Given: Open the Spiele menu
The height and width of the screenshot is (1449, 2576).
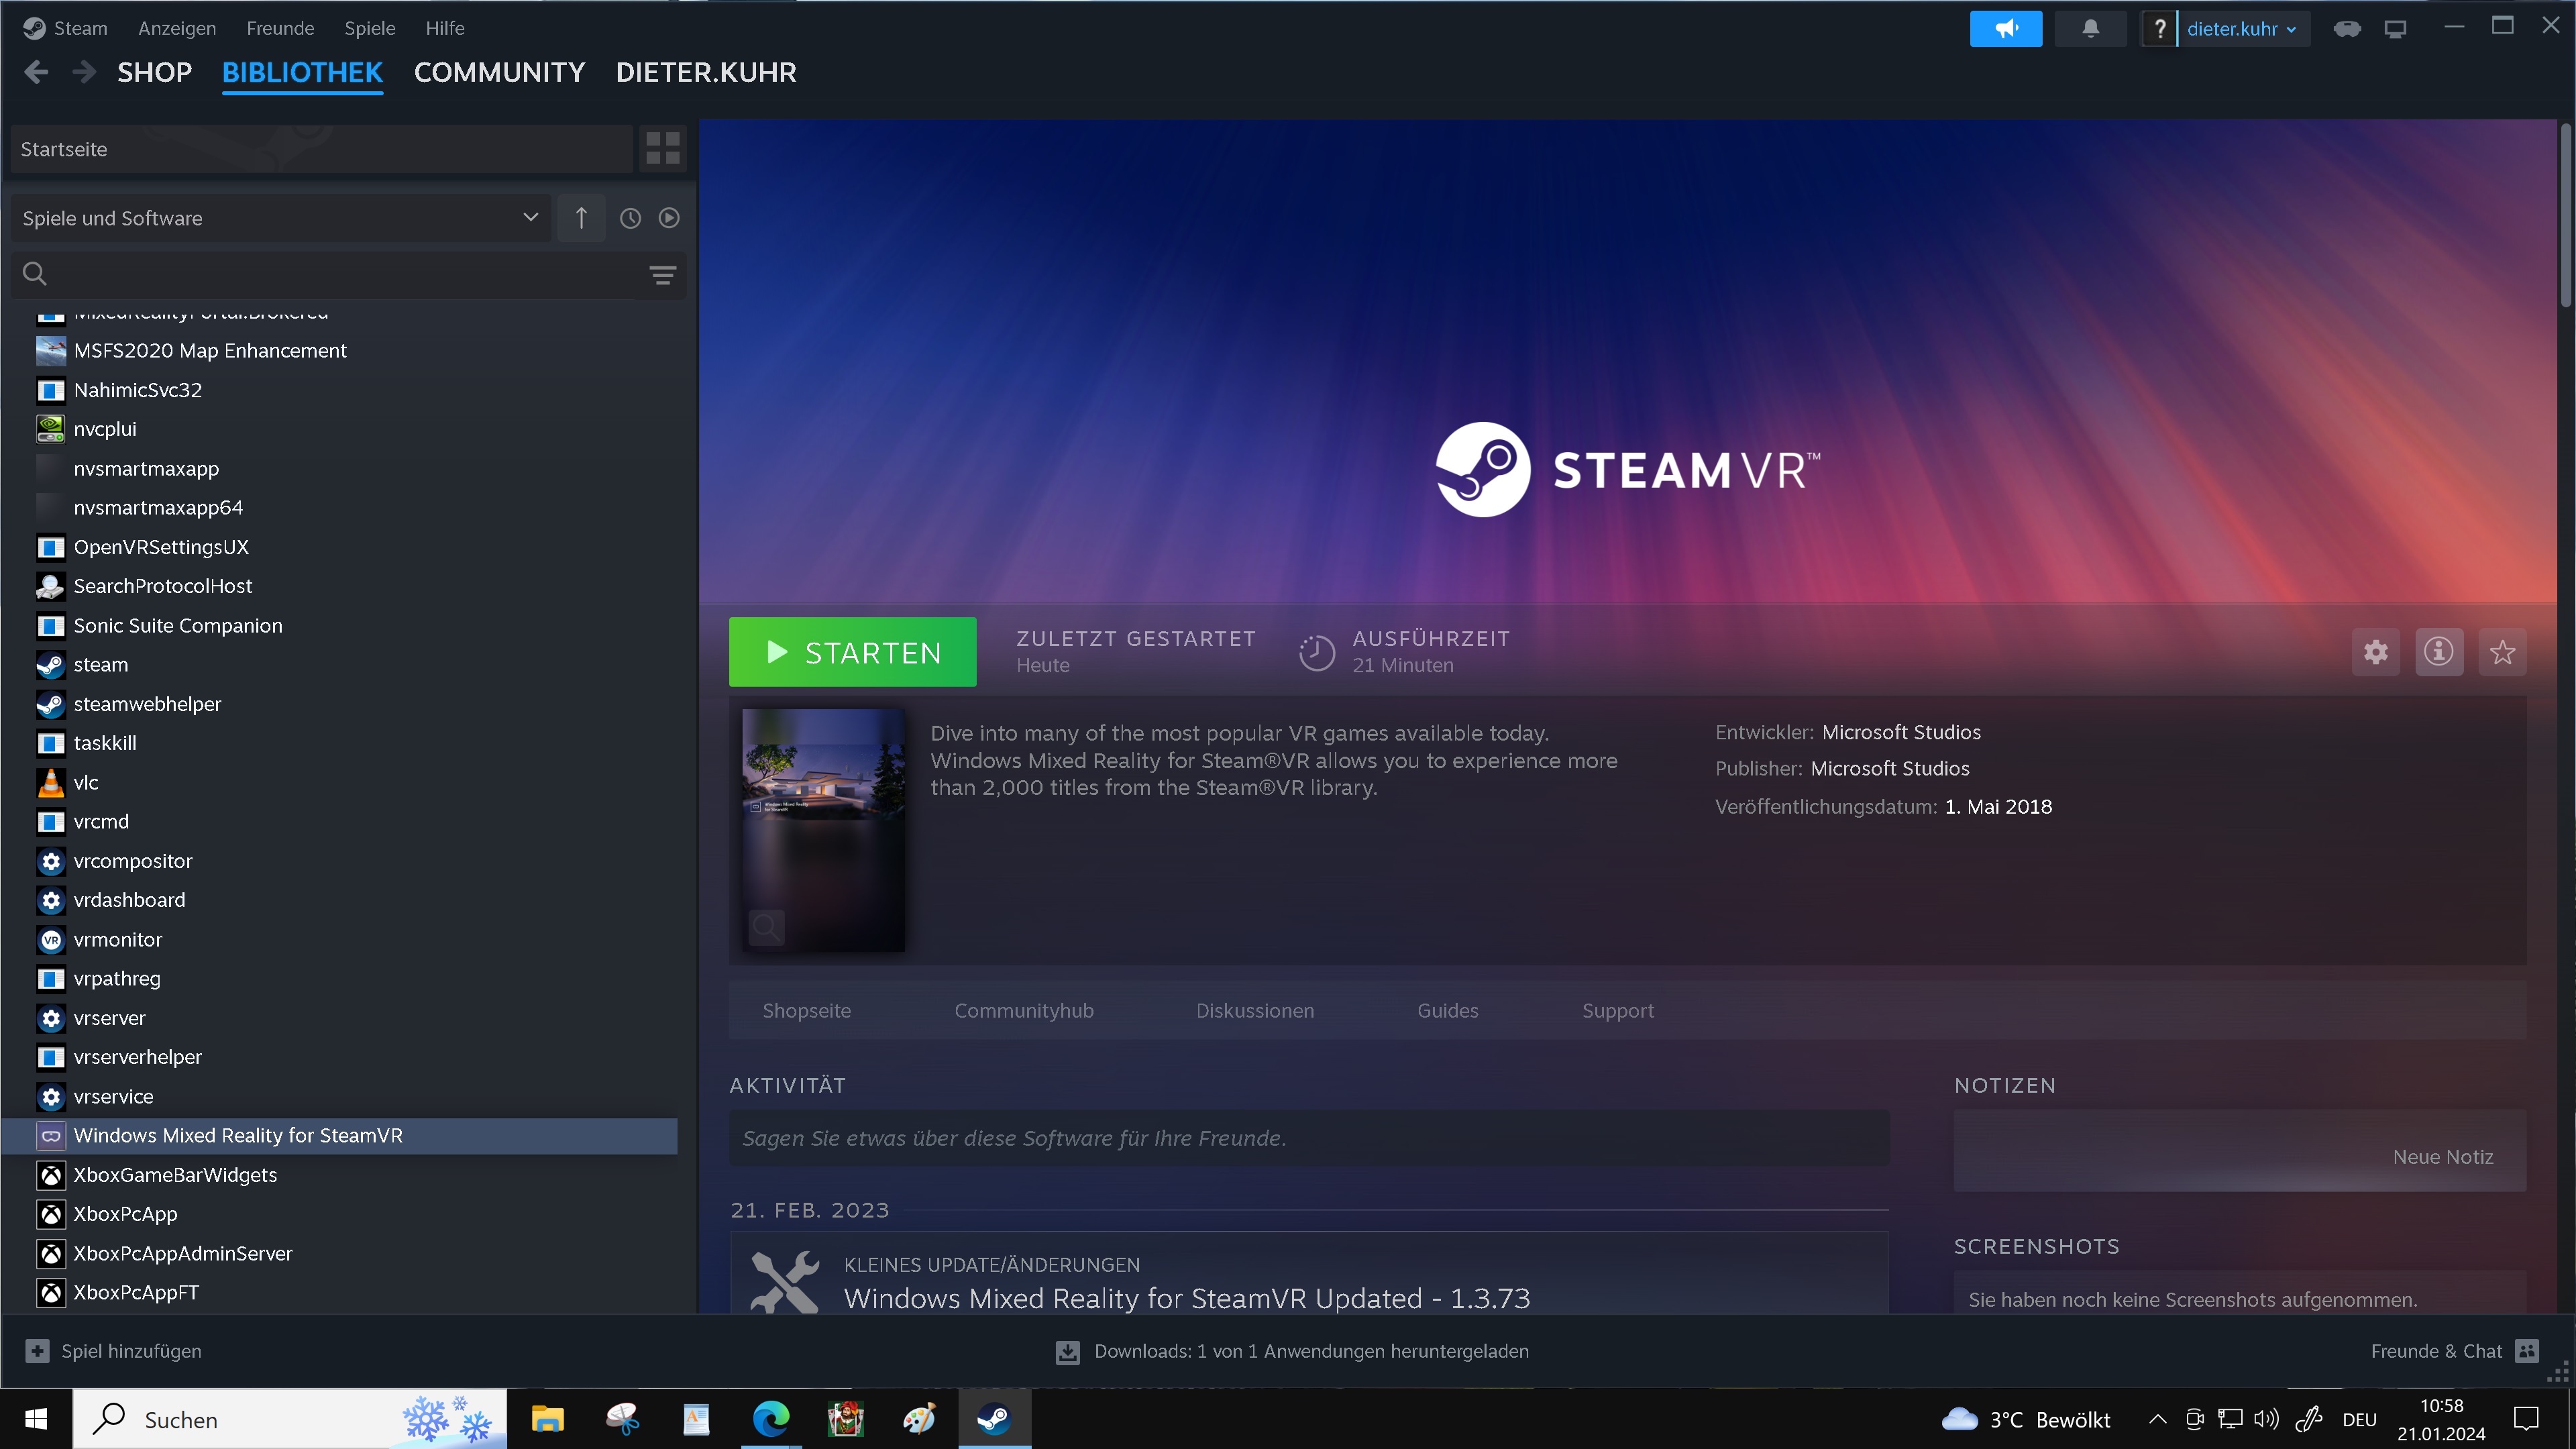Looking at the screenshot, I should click(x=370, y=28).
